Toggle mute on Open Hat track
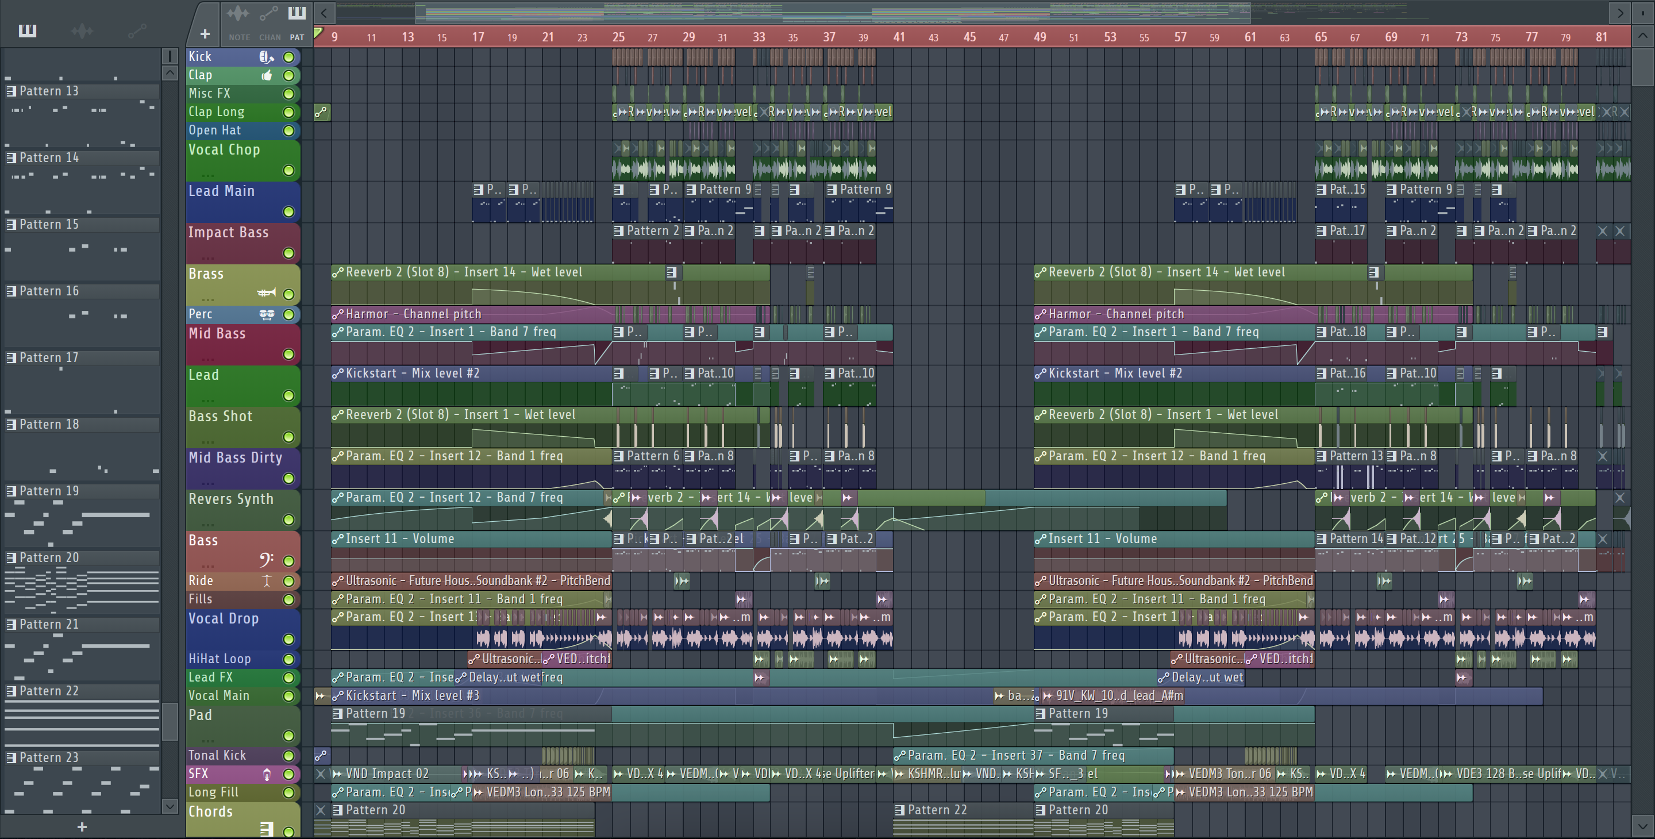This screenshot has width=1655, height=839. coord(289,131)
